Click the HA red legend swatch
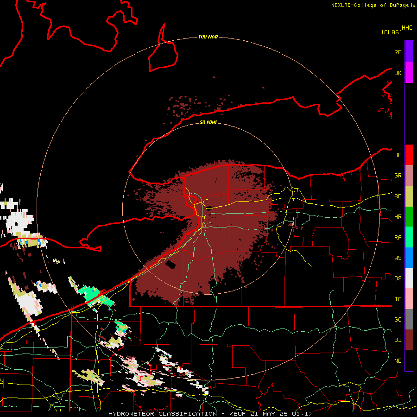Image resolution: width=417 pixels, height=417 pixels. click(409, 155)
